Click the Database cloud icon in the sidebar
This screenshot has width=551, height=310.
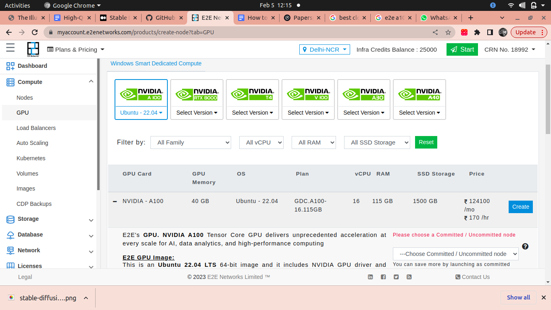pyautogui.click(x=10, y=235)
